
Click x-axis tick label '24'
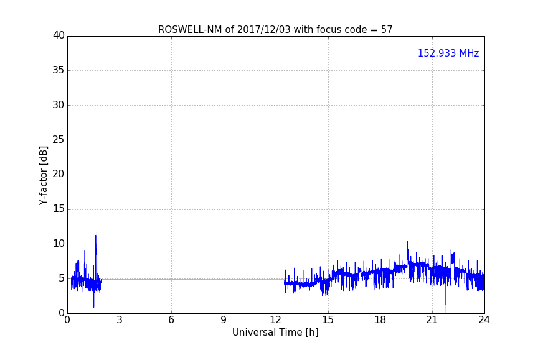(484, 320)
